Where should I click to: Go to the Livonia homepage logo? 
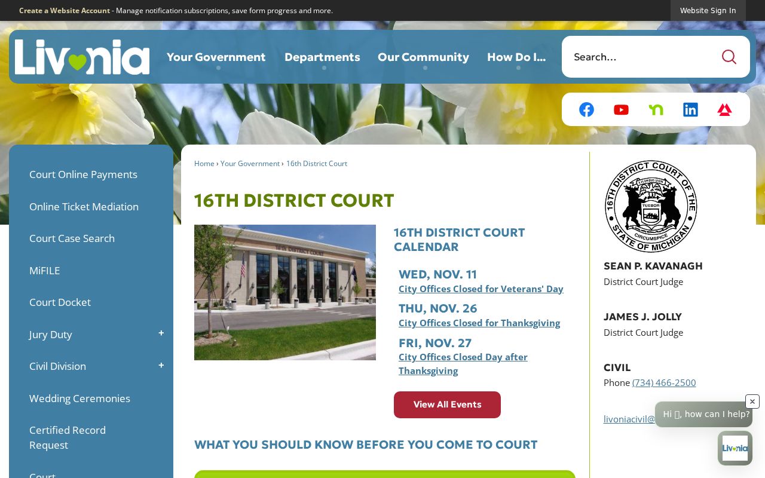point(82,57)
